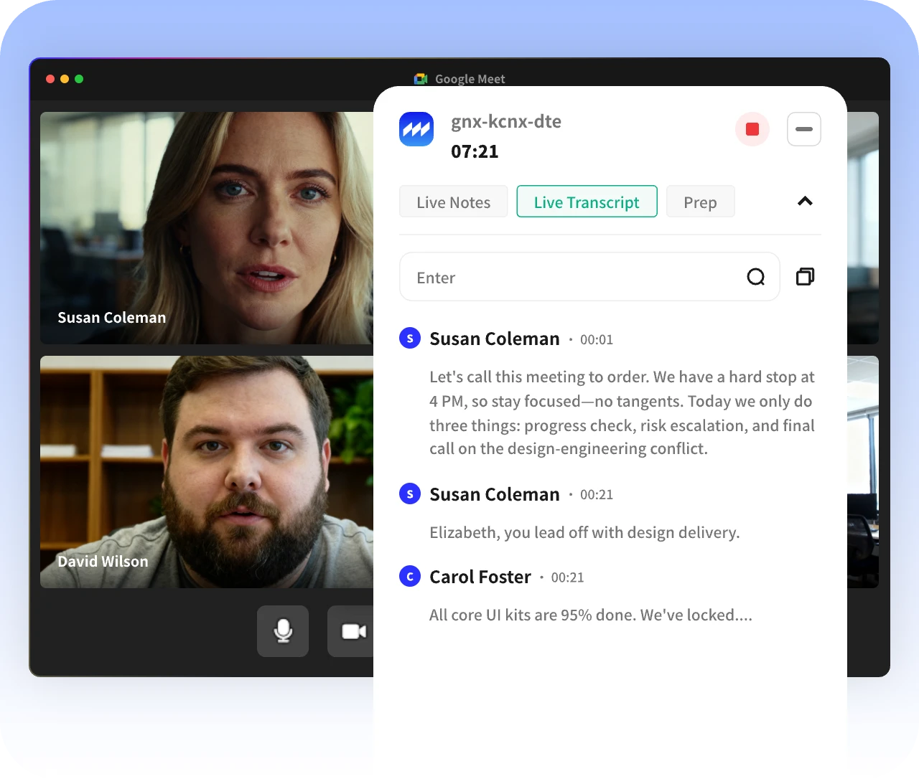Collapse the transcript tabs with the chevron
This screenshot has width=919, height=779.
(x=804, y=202)
